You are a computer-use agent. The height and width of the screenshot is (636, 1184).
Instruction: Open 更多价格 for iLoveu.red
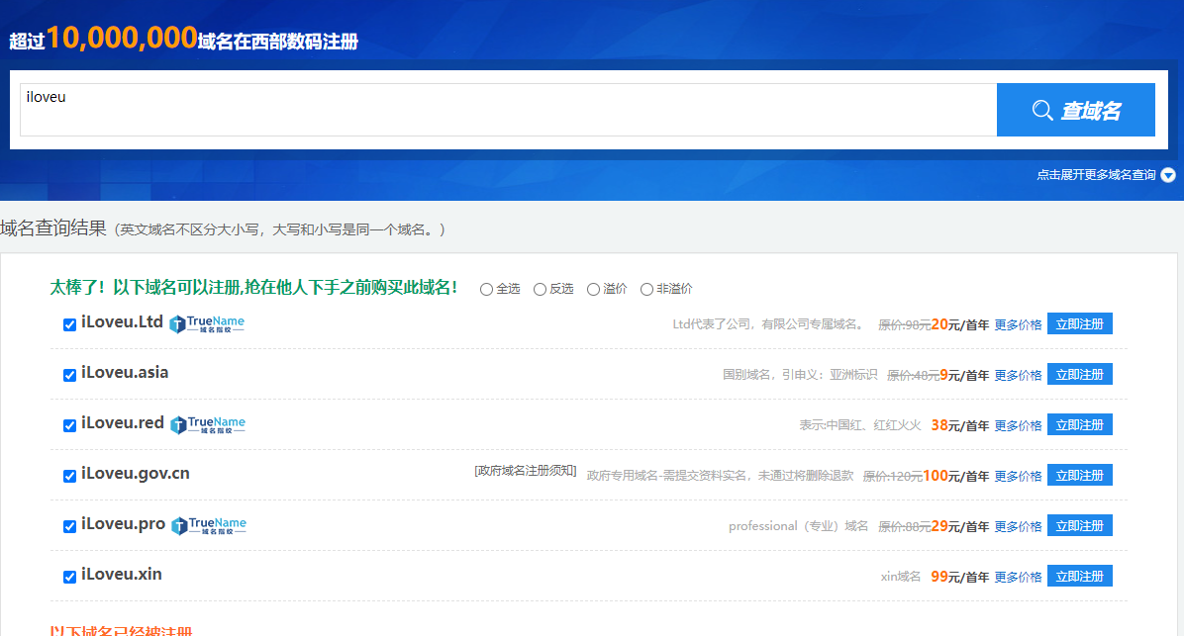pyautogui.click(x=1018, y=426)
